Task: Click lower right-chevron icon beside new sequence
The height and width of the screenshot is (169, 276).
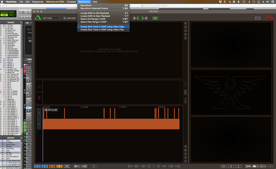Action: click(x=186, y=158)
